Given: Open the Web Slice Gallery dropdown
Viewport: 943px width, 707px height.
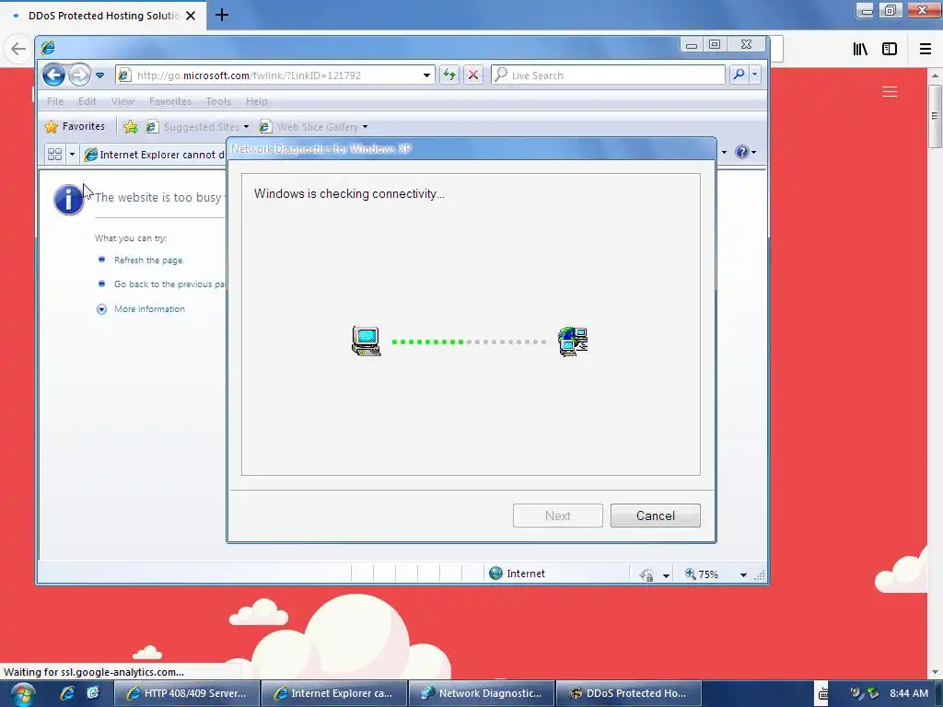Looking at the screenshot, I should click(x=313, y=127).
